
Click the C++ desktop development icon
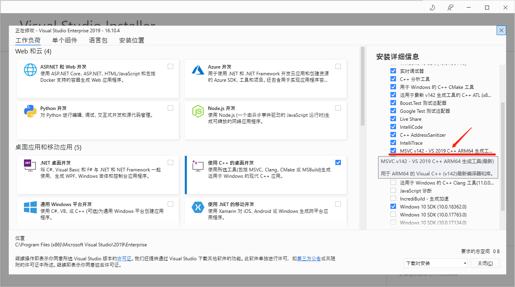point(198,166)
